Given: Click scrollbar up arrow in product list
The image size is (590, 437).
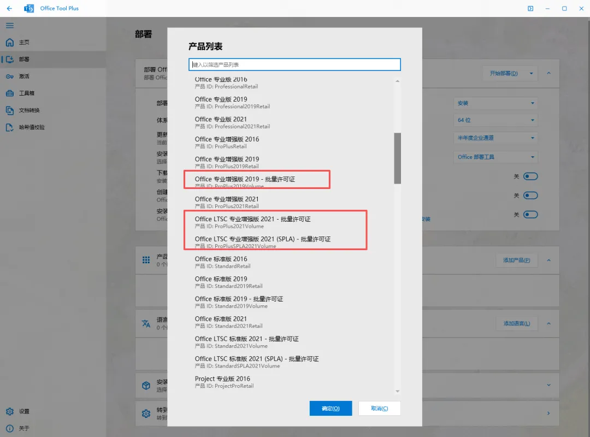Looking at the screenshot, I should pos(397,81).
